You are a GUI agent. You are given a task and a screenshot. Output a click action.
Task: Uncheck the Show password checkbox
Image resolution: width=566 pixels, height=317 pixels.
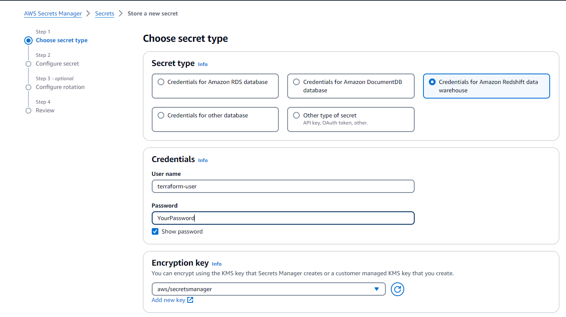pos(155,231)
